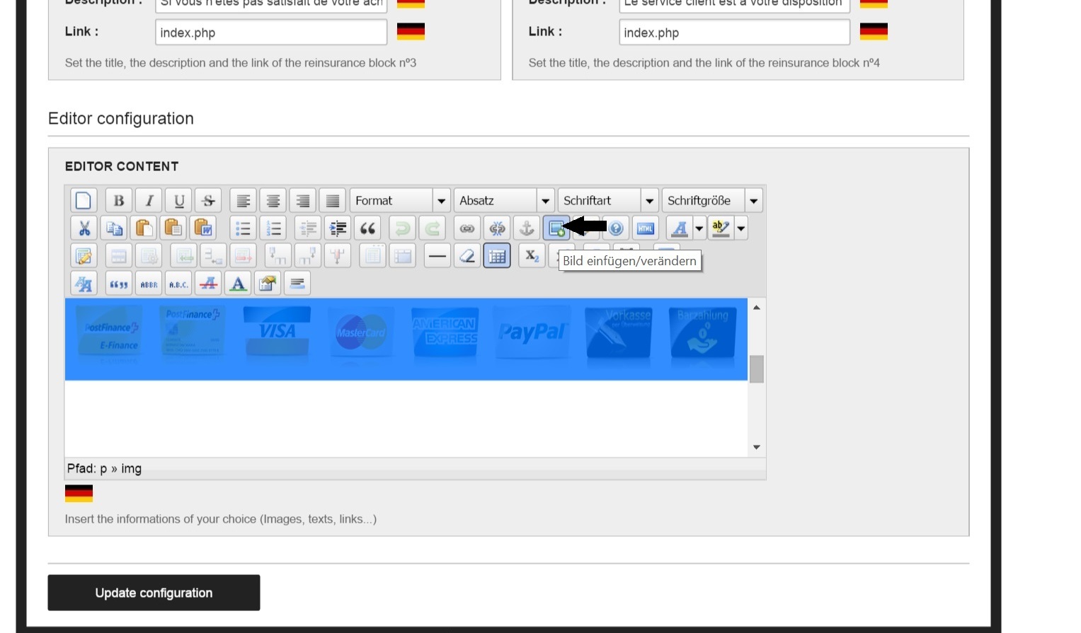
Task: Insert a horizontal rule line
Action: pyautogui.click(x=437, y=256)
